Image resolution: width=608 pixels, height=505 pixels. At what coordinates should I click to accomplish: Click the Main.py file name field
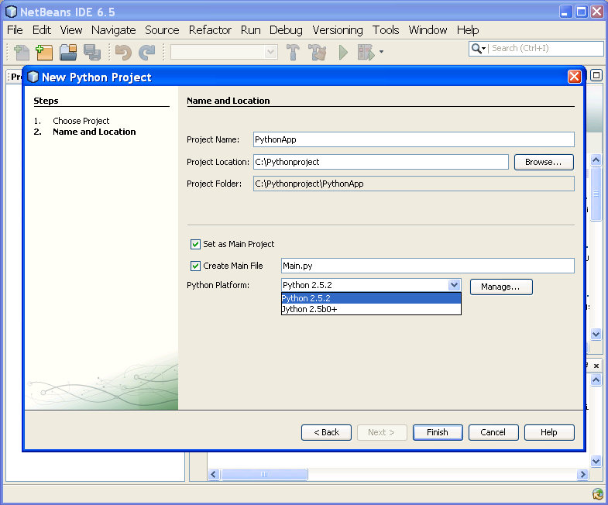click(x=428, y=266)
